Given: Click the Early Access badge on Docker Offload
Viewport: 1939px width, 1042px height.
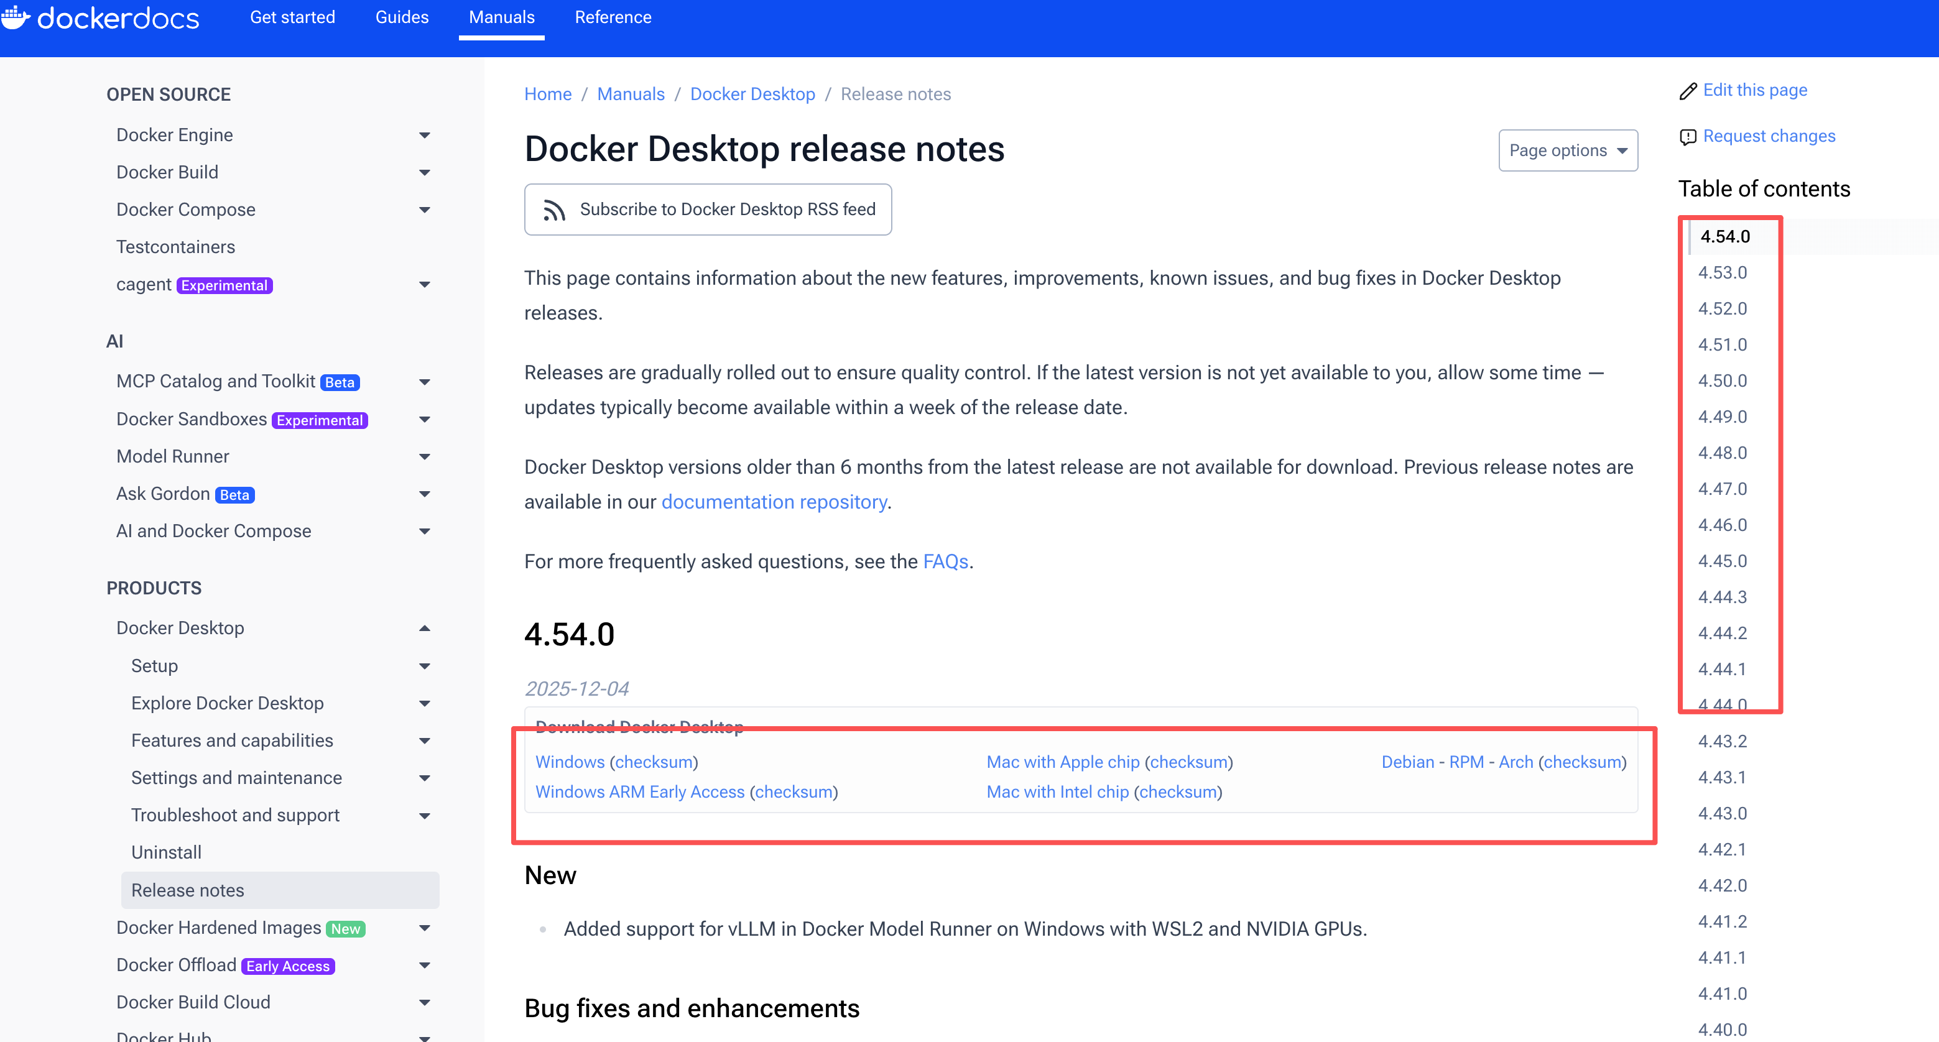Looking at the screenshot, I should (x=287, y=966).
